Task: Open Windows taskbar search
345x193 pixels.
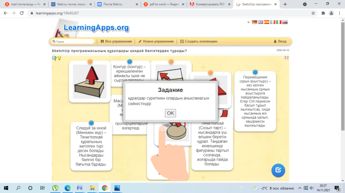Action: pos(18,188)
